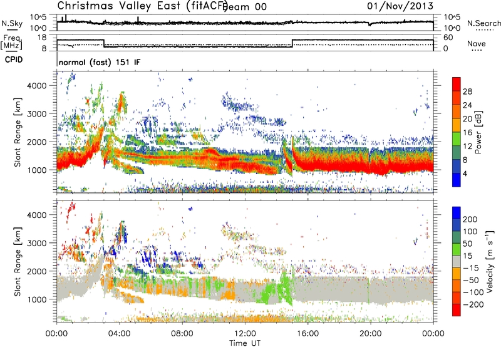Click the light green segment of velocity colorbar

457,249
